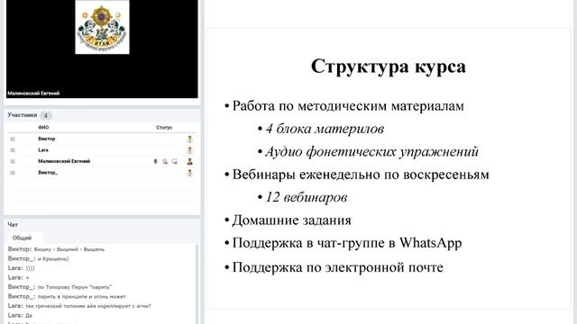The image size is (577, 324).
Task: Select participant name Виктор in list
Action: point(46,139)
